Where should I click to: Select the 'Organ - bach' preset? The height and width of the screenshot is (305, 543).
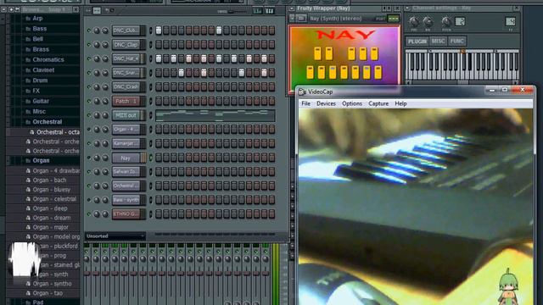point(49,180)
